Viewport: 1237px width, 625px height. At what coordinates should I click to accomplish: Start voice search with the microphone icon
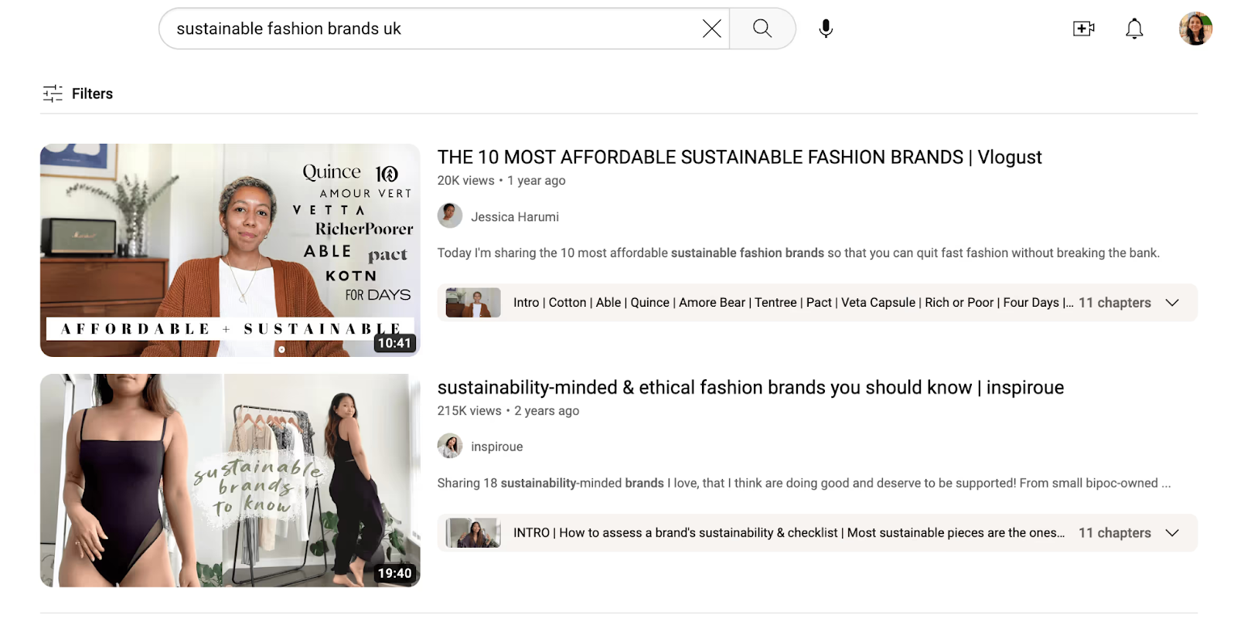pyautogui.click(x=826, y=29)
